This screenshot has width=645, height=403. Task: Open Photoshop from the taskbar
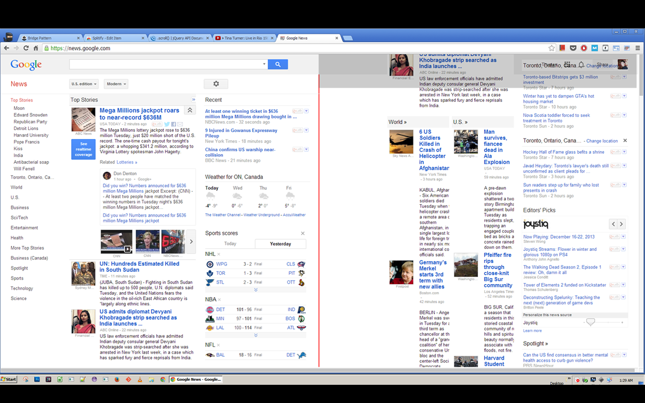pyautogui.click(x=37, y=379)
